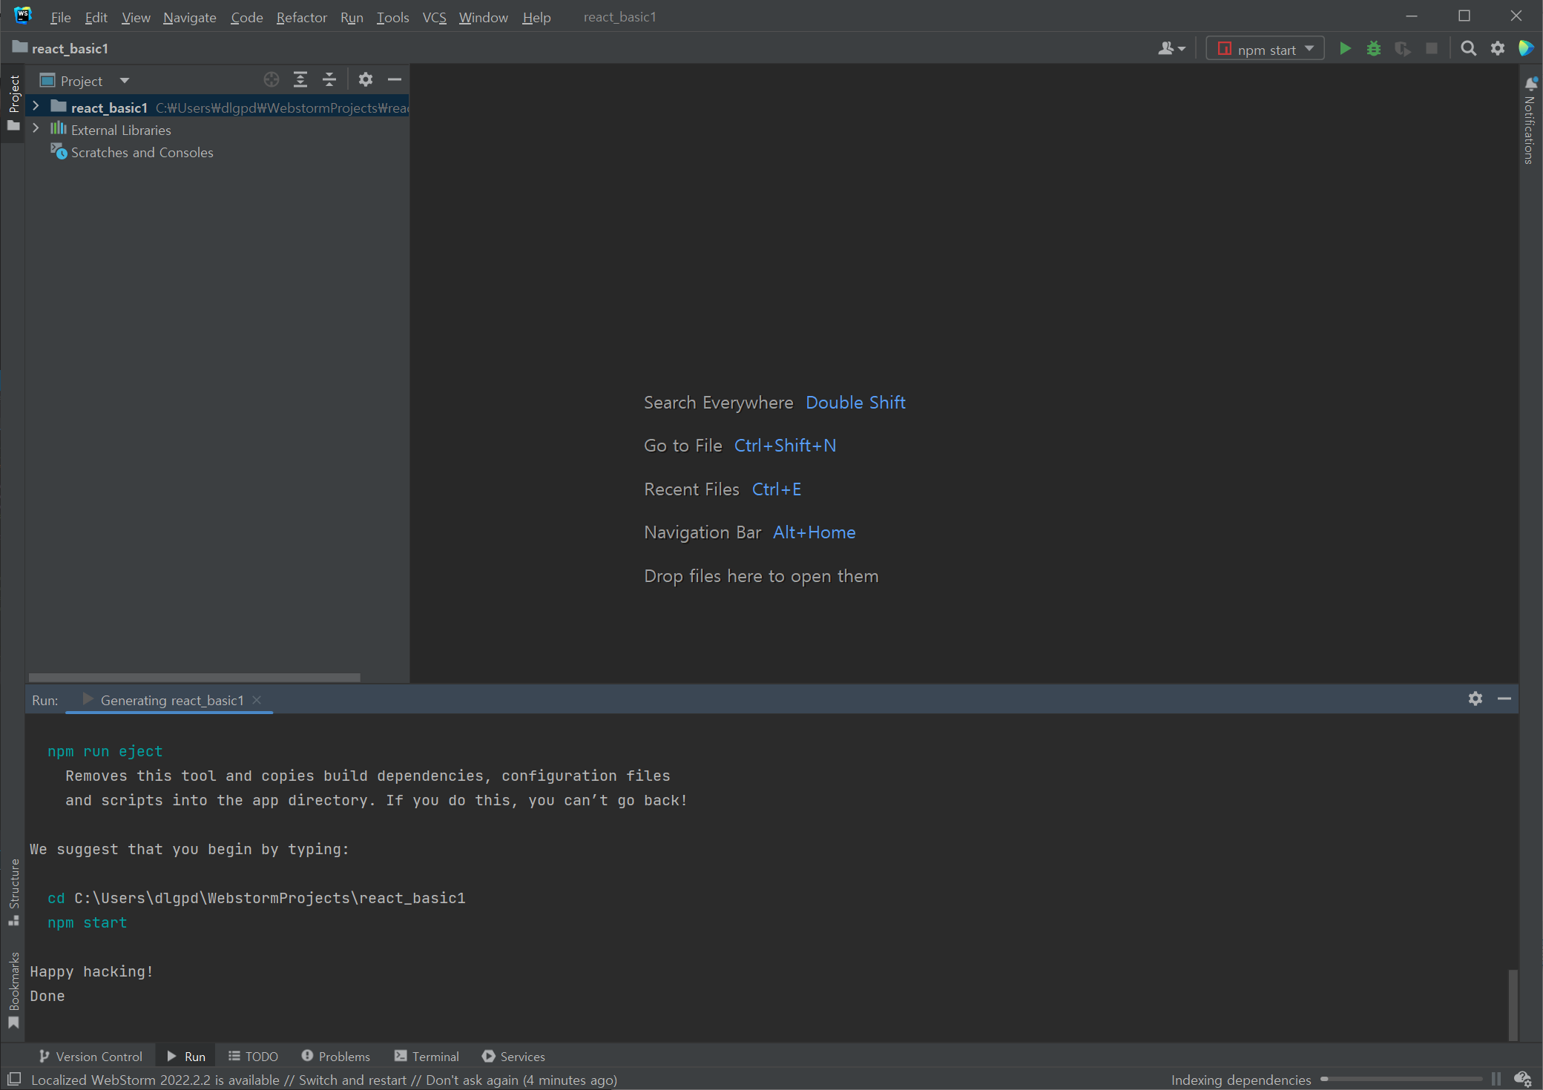Click Expand All icon in Project panel

tap(300, 80)
